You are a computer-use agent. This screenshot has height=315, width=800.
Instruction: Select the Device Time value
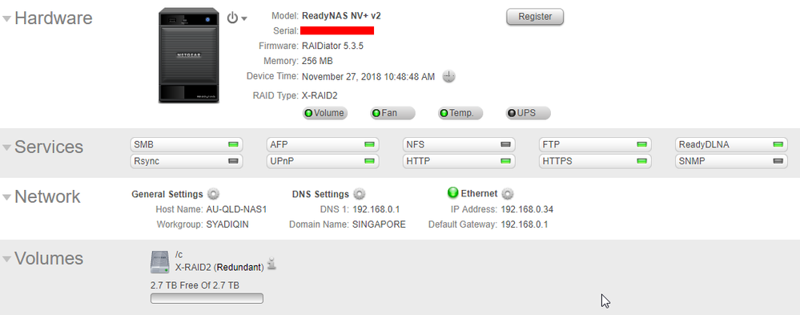pos(368,77)
